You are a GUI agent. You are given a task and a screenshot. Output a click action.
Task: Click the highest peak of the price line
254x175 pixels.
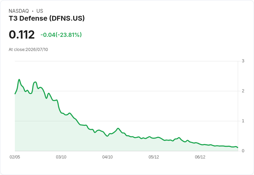(x=19, y=80)
